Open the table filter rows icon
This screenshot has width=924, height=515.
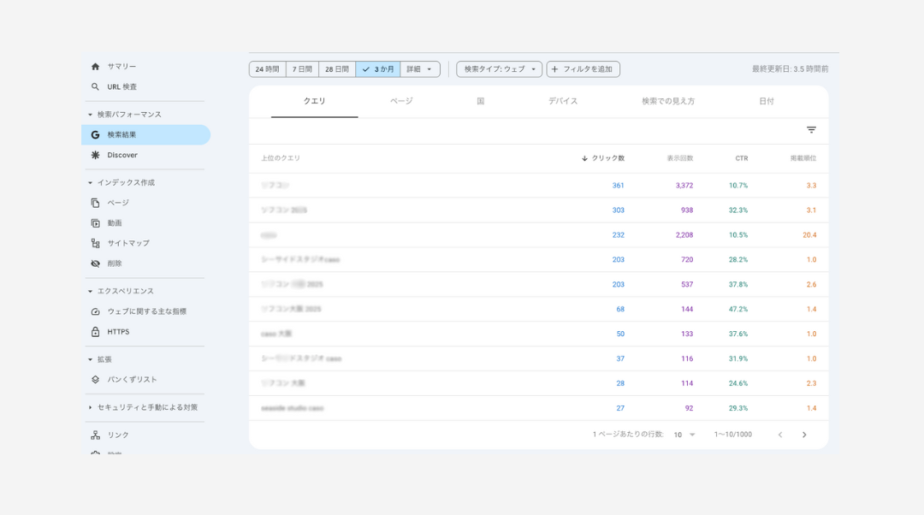point(811,130)
